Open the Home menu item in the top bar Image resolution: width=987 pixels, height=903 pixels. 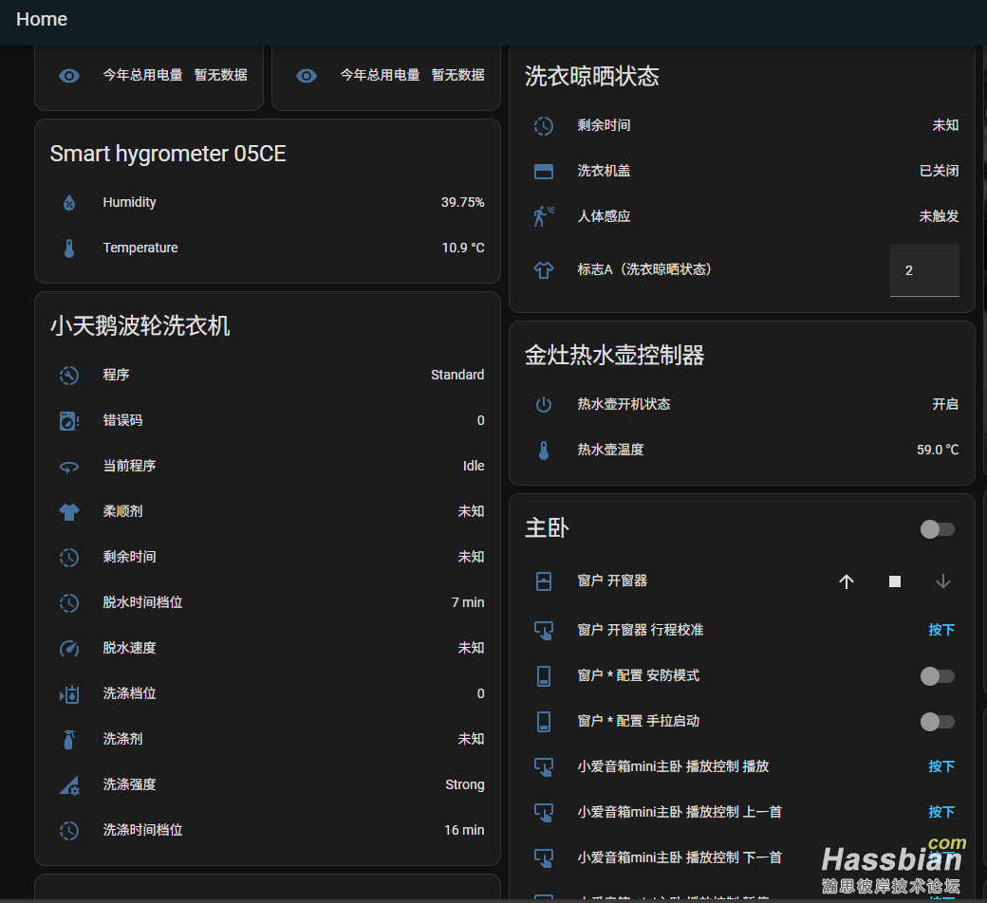tap(42, 19)
